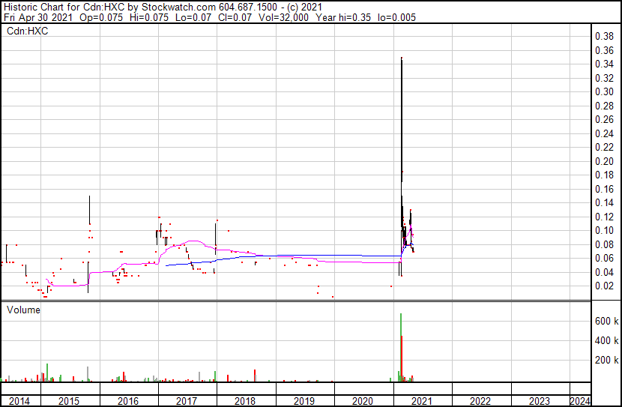Click the 2020 year label on the time axis

[x=363, y=401]
